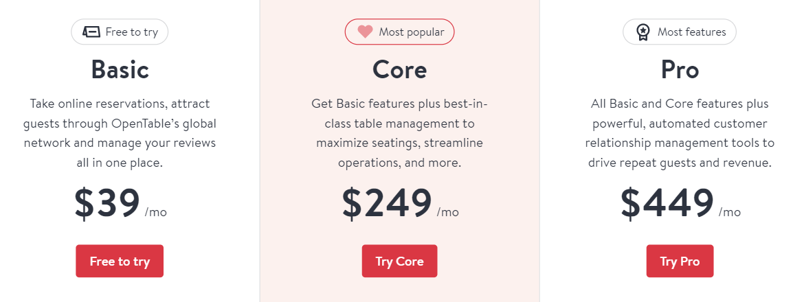Screen dimensions: 804x302
Task: Click the Pro description about relationship management tools
Action: click(680, 133)
